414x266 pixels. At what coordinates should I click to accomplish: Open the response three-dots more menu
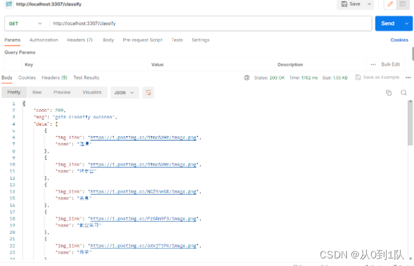point(408,78)
